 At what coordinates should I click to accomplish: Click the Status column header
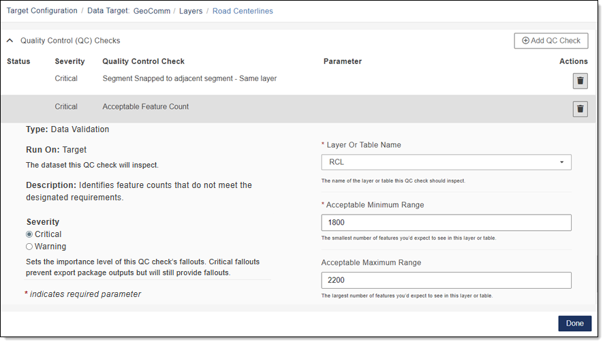click(18, 61)
